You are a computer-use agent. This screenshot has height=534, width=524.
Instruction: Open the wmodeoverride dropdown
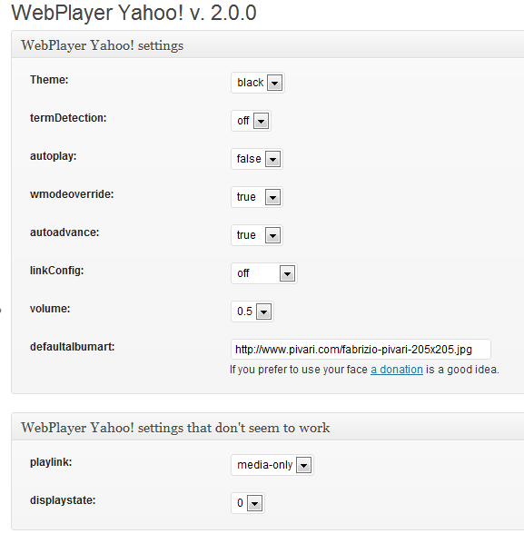click(x=257, y=197)
